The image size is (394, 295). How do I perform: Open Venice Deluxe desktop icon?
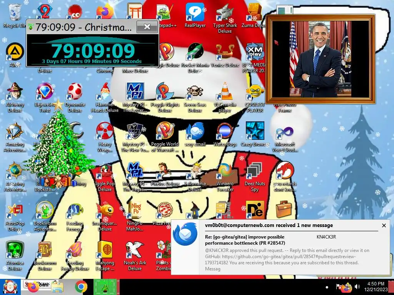click(x=225, y=55)
